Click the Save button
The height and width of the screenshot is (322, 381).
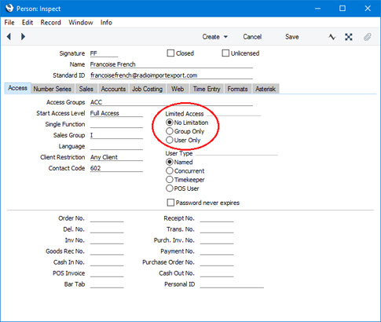click(292, 37)
